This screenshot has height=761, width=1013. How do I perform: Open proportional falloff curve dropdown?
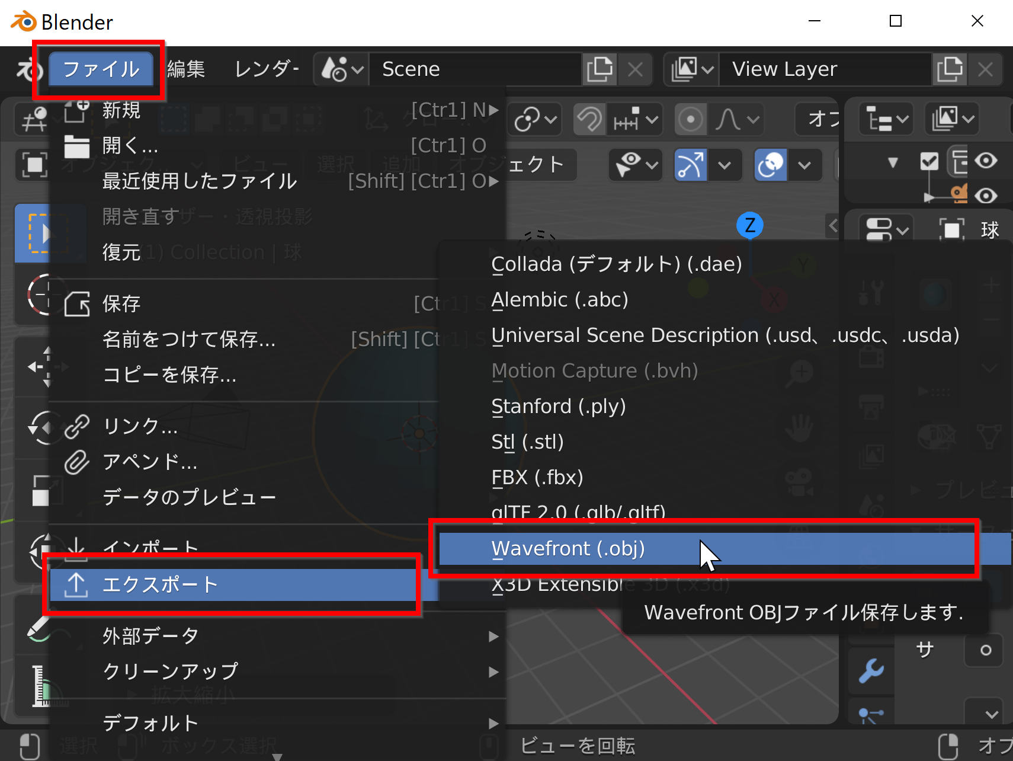click(x=736, y=120)
